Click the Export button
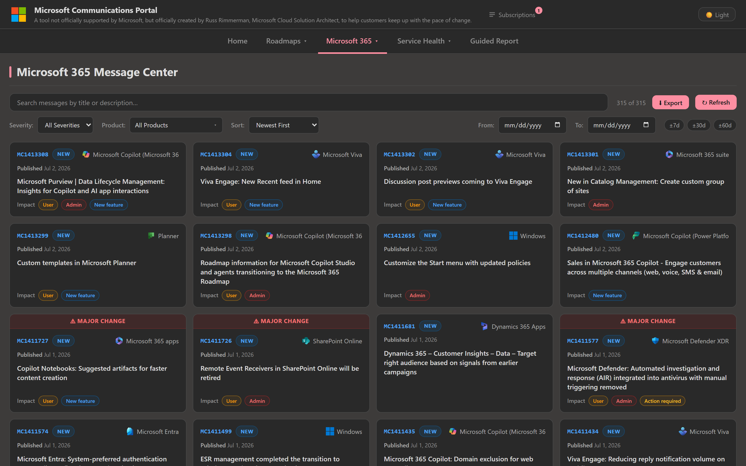 670,103
